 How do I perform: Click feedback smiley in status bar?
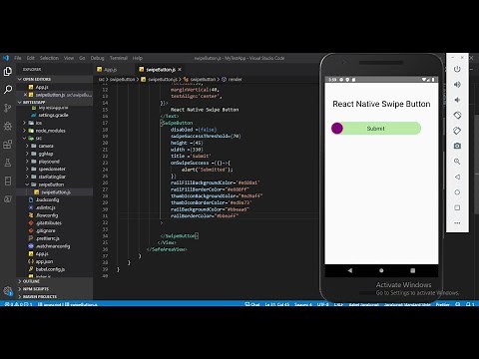[x=458, y=304]
